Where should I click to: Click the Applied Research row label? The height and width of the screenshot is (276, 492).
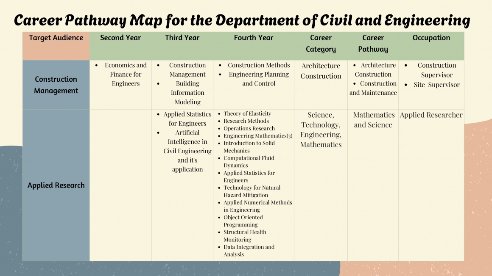pos(56,185)
